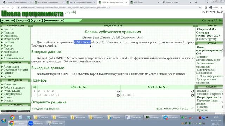Toggle the browser side panel icon
225x126 pixels.
(206, 8)
